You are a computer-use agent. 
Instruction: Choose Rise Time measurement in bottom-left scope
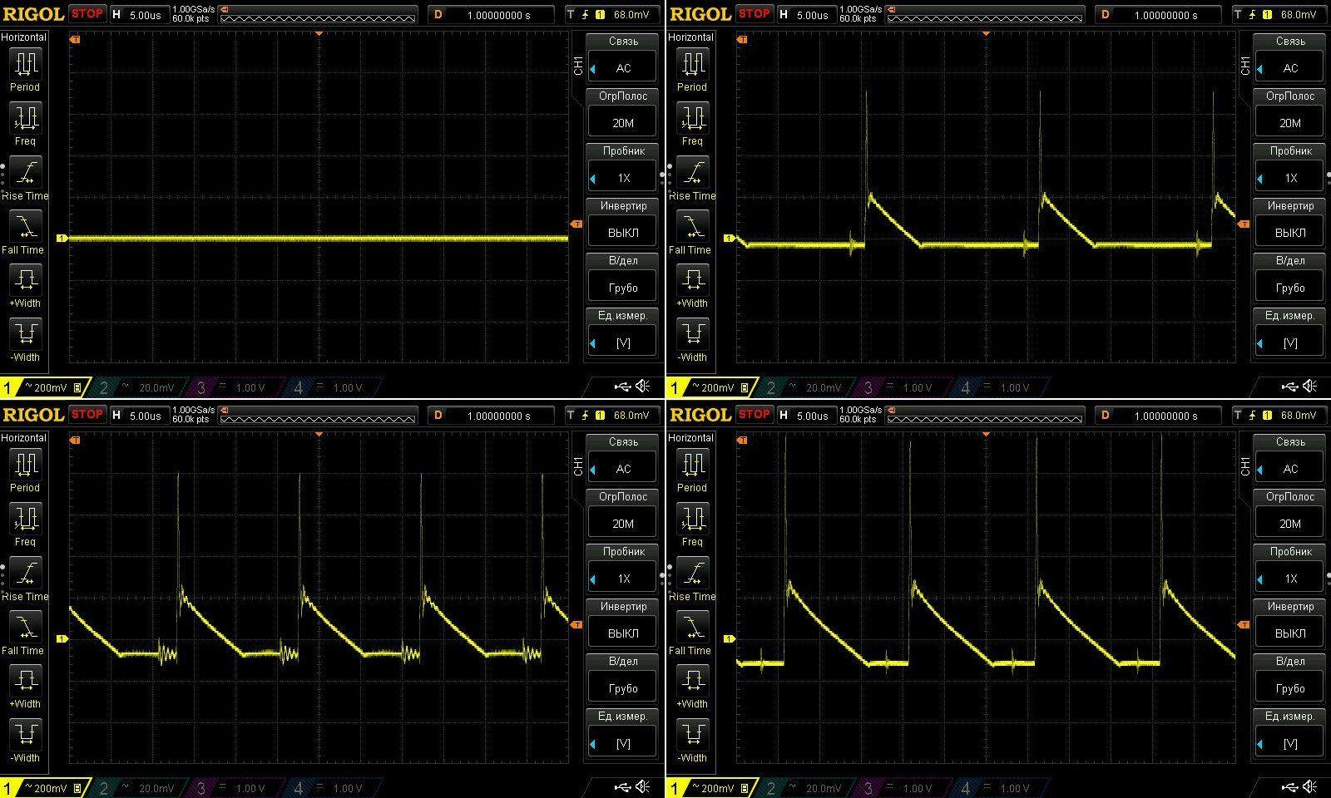coord(25,574)
